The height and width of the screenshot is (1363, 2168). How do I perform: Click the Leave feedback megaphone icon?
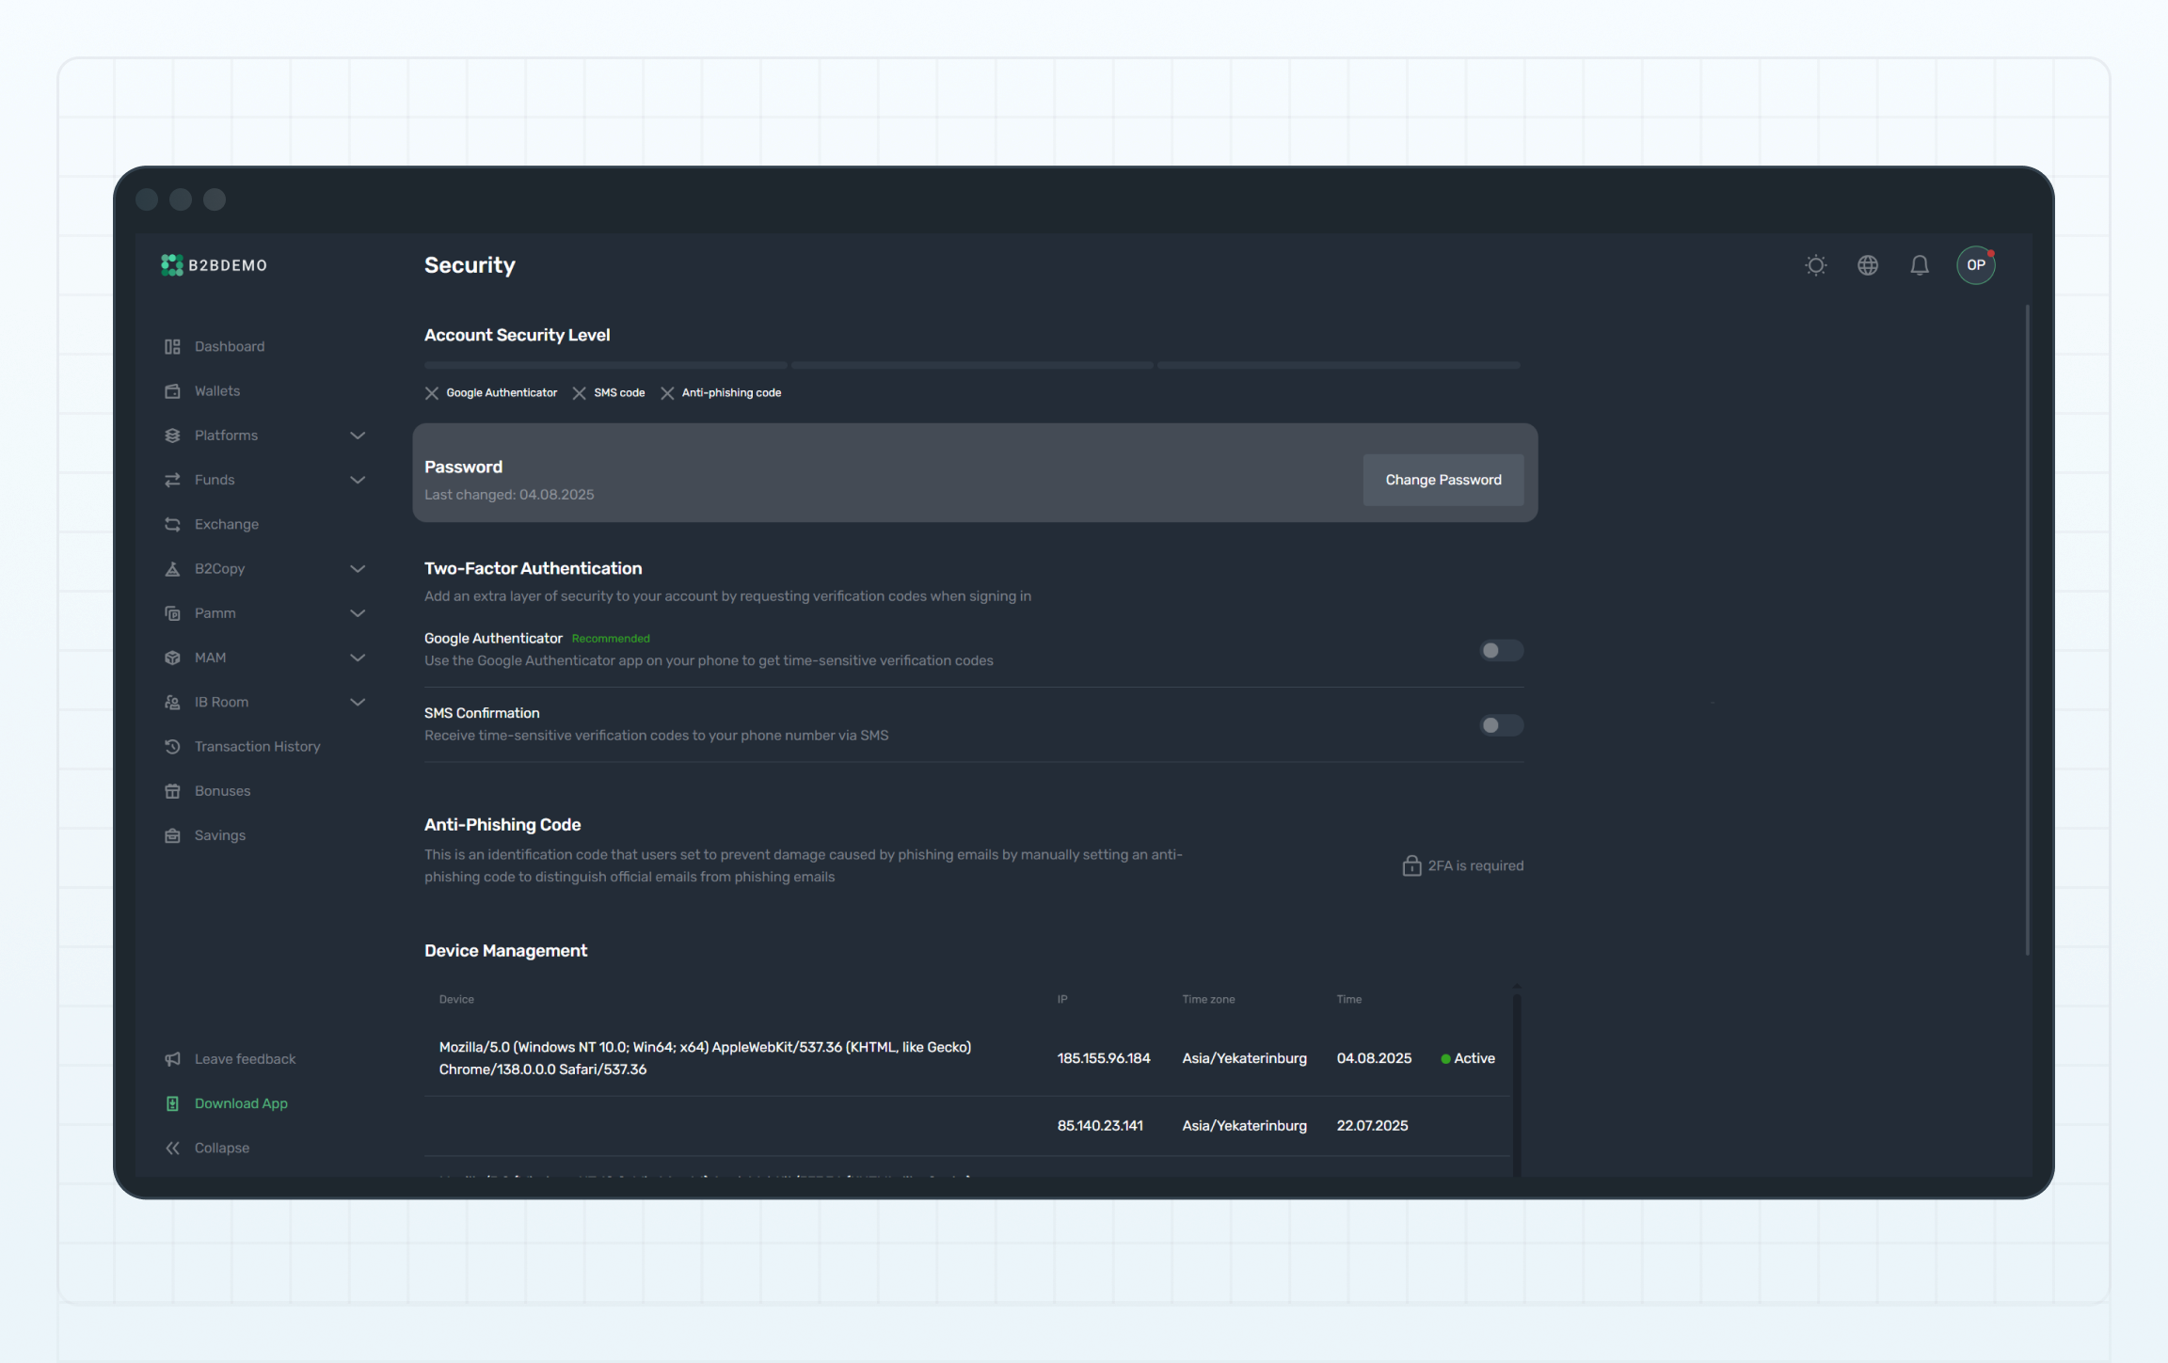tap(172, 1059)
